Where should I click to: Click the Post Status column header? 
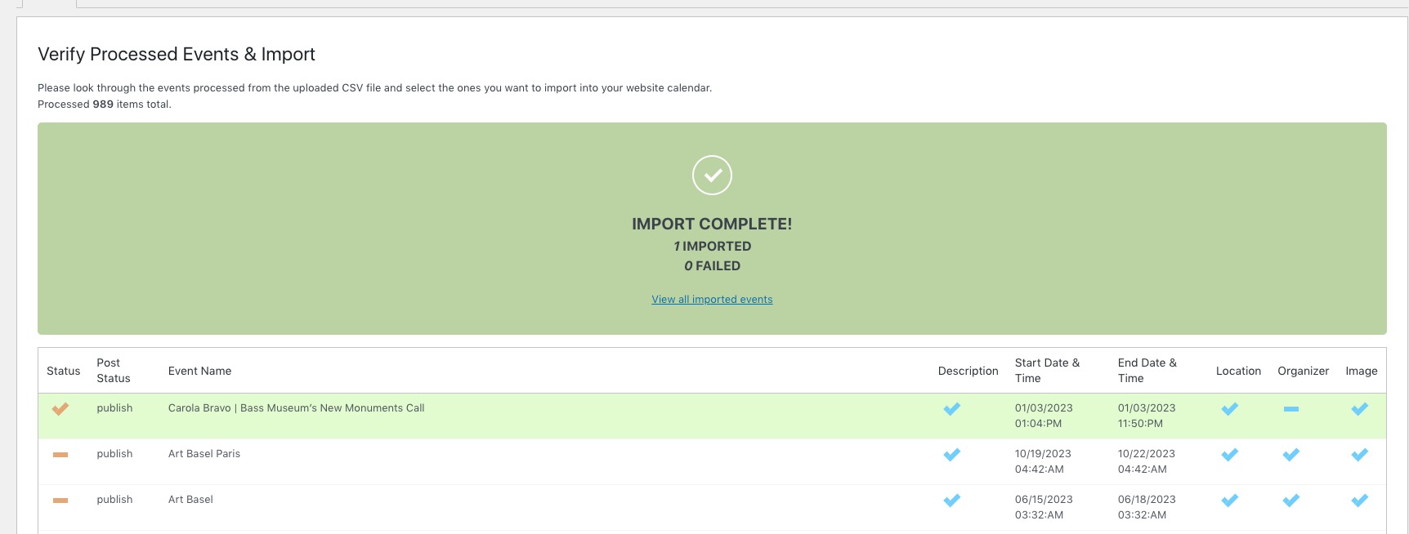point(114,371)
